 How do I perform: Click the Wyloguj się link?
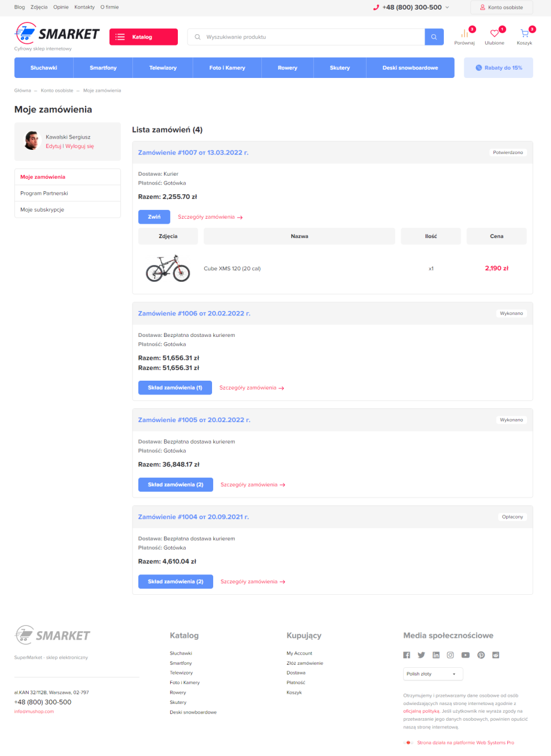[80, 146]
